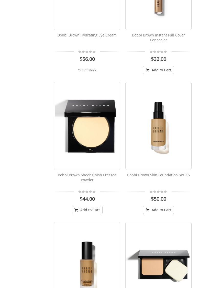Open Bobbi Brown Skin Foundation SPF 15 link
The image size is (198, 288).
158,175
